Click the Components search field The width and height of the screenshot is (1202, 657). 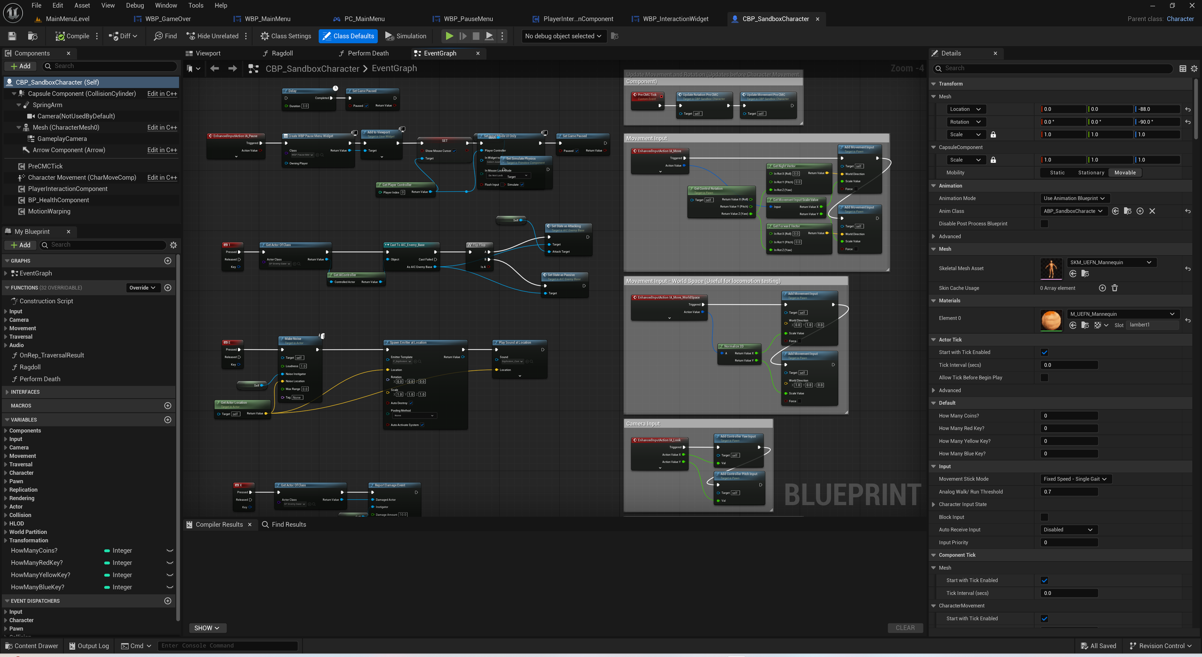click(x=110, y=66)
